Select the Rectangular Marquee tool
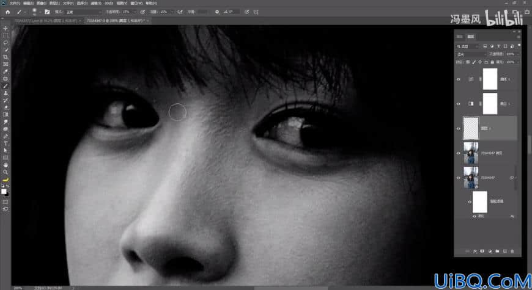Screen dimensions: 532x290 [x=6, y=35]
